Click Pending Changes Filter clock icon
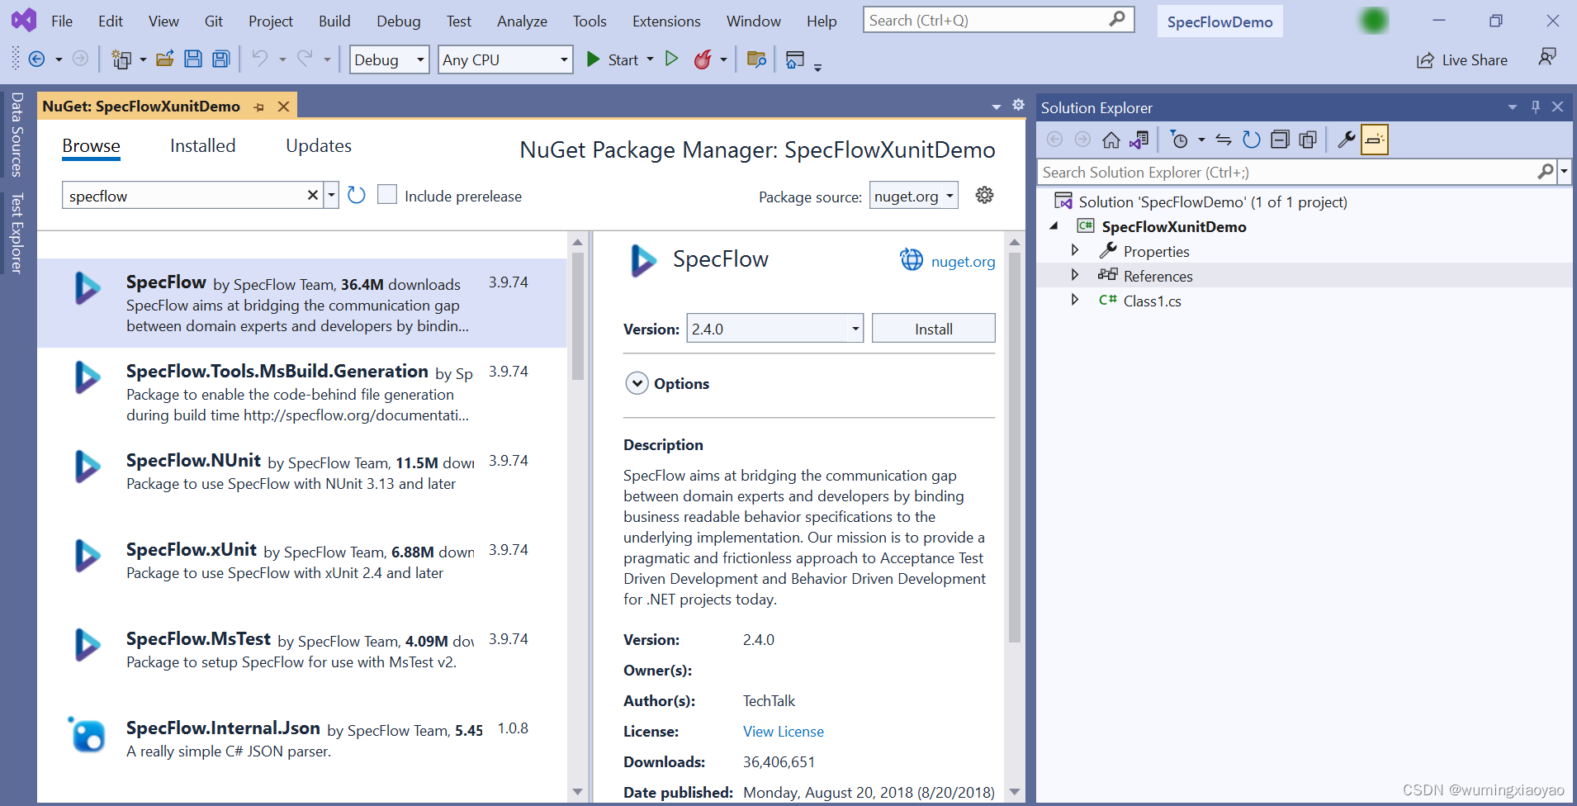The image size is (1577, 806). coord(1180,140)
